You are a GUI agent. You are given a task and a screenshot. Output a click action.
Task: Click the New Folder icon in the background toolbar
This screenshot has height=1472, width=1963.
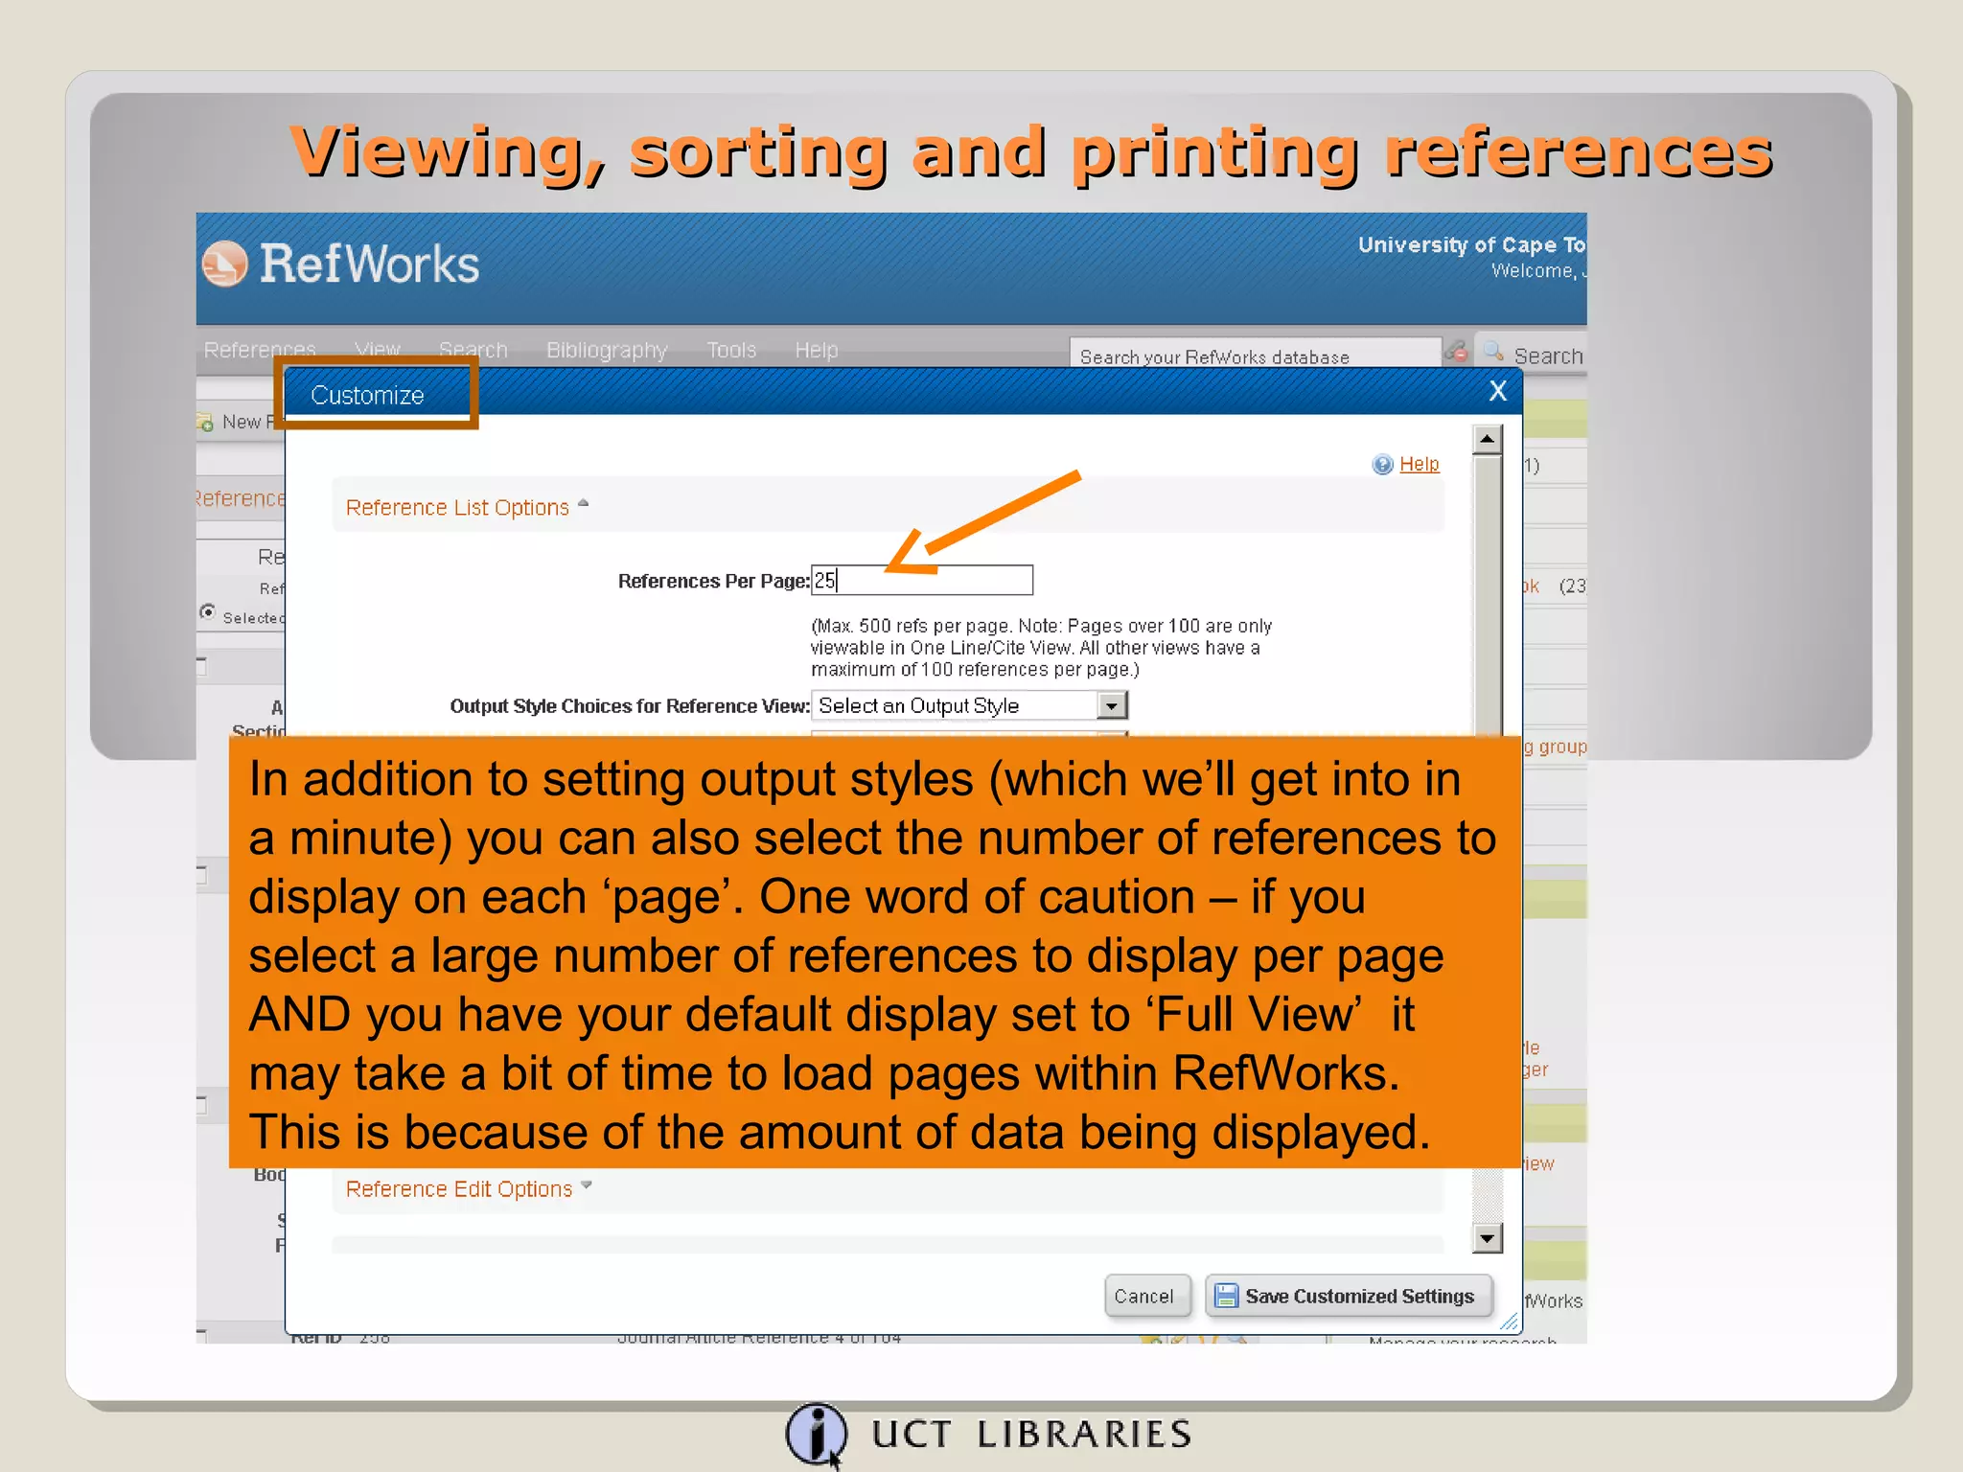coord(204,422)
